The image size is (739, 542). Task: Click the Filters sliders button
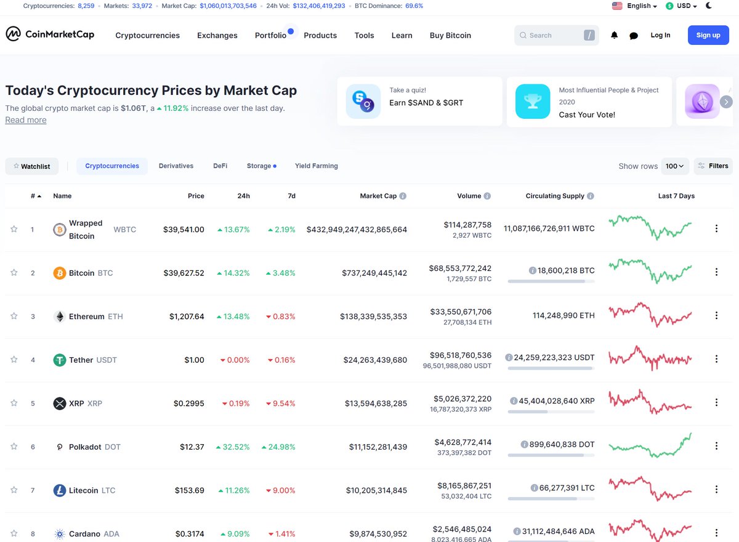[x=713, y=166]
